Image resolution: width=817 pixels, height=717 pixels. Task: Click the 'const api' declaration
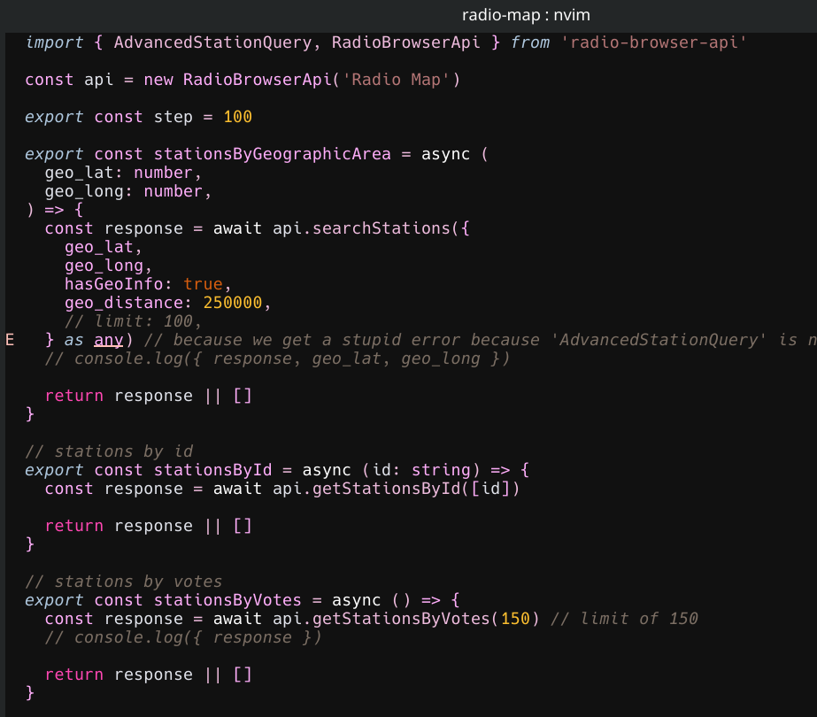pyautogui.click(x=69, y=80)
